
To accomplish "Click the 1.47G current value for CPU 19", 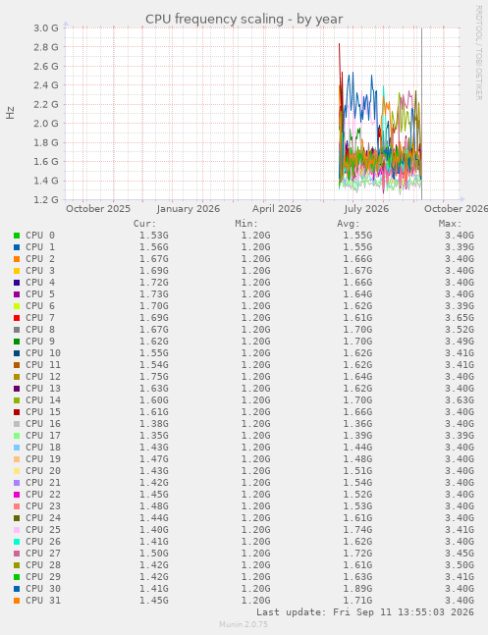I will coord(154,459).
